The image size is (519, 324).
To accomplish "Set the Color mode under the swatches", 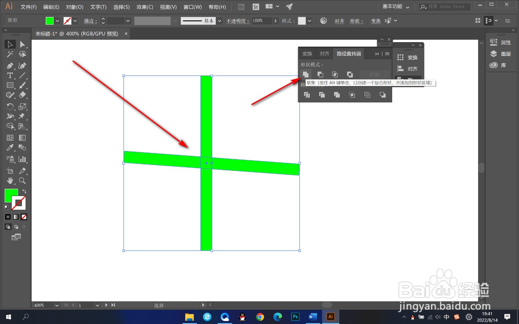I will [x=8, y=217].
